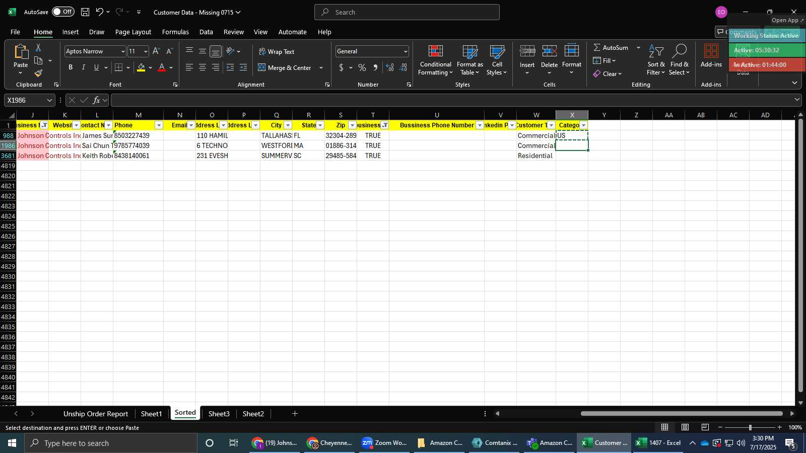Image resolution: width=806 pixels, height=453 pixels.
Task: Click Insert cells icon
Action: (527, 51)
